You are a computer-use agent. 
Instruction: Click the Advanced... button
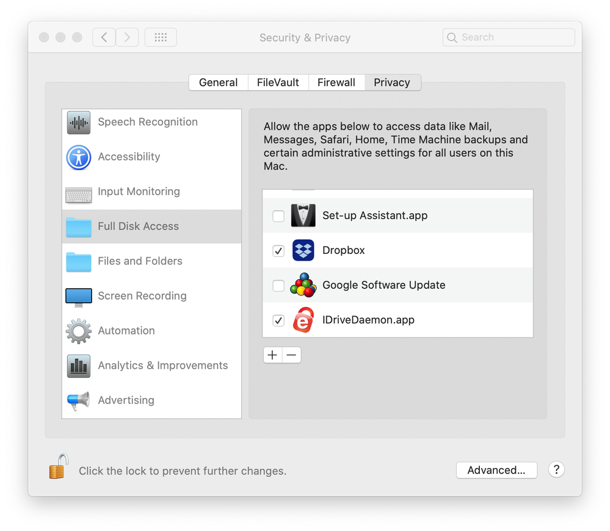pos(496,470)
